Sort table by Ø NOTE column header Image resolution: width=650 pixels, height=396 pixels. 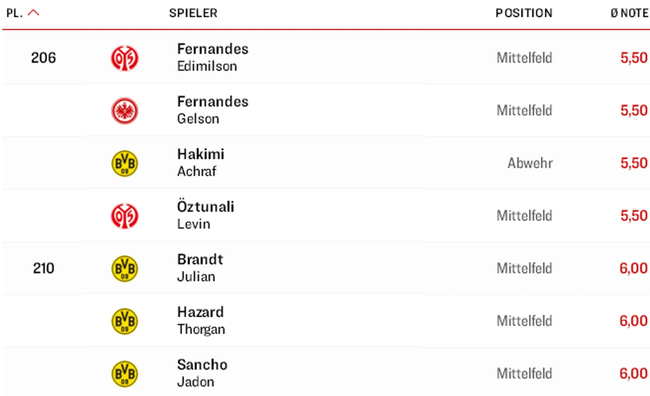[x=630, y=13]
